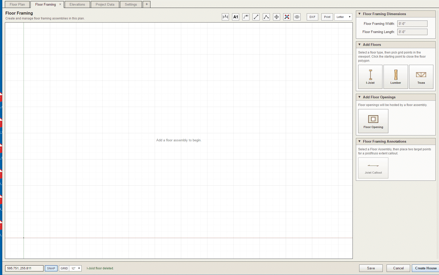Toggle the GRID button

tap(64, 268)
